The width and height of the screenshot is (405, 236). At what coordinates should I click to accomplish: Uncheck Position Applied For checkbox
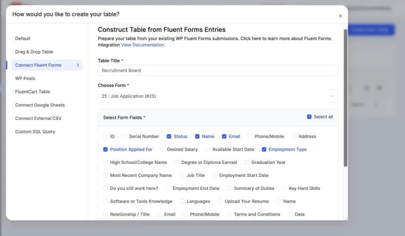pos(105,149)
